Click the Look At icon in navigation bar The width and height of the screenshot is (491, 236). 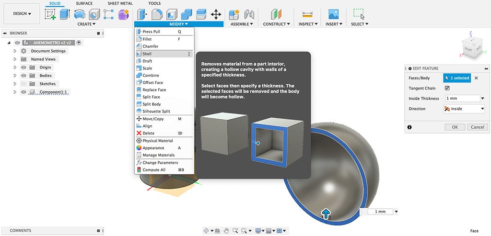(218, 231)
